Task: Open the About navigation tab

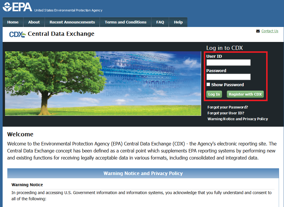Action: coord(34,22)
